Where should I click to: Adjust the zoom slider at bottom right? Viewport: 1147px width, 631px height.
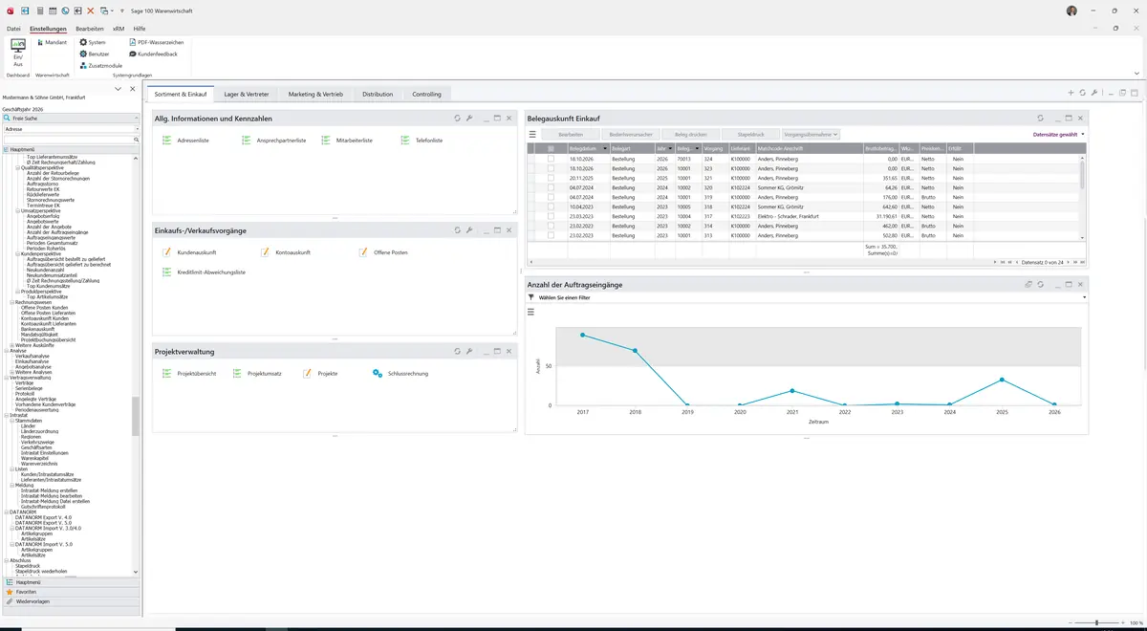[1096, 622]
